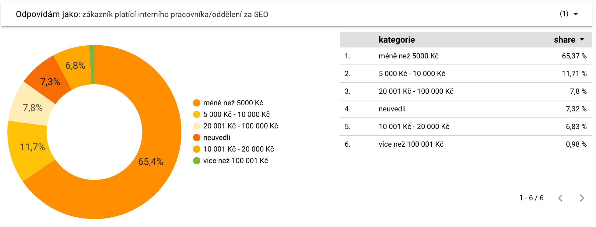The height and width of the screenshot is (227, 596).
Task: Go to previous table page arrow
Action: pos(560,198)
